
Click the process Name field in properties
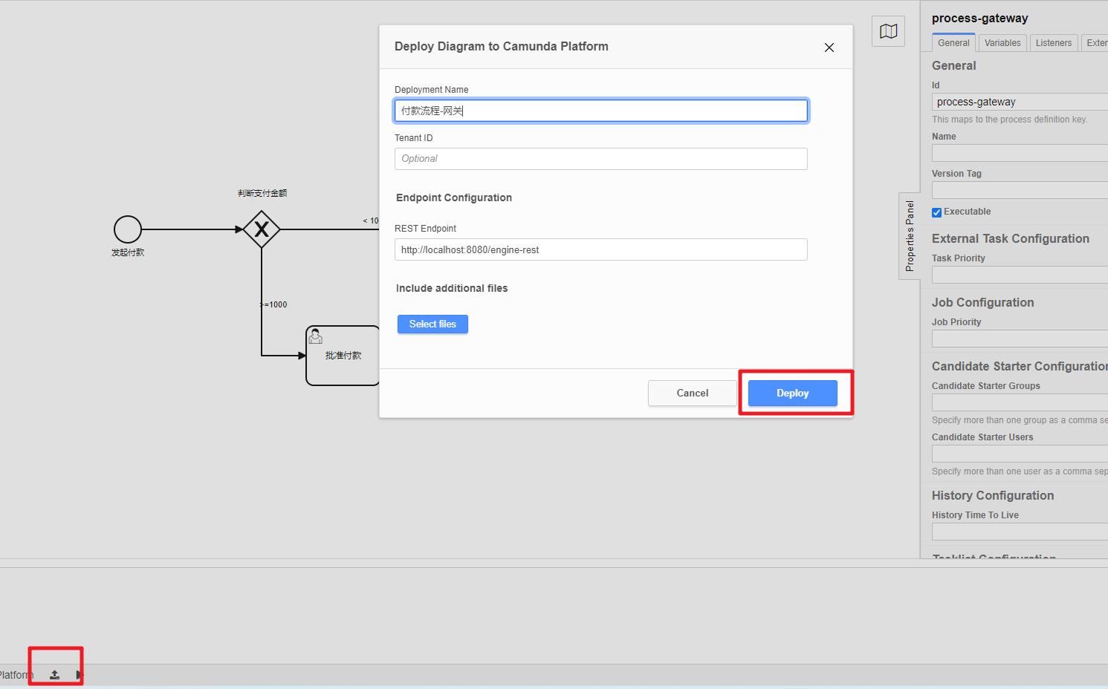click(x=1020, y=153)
